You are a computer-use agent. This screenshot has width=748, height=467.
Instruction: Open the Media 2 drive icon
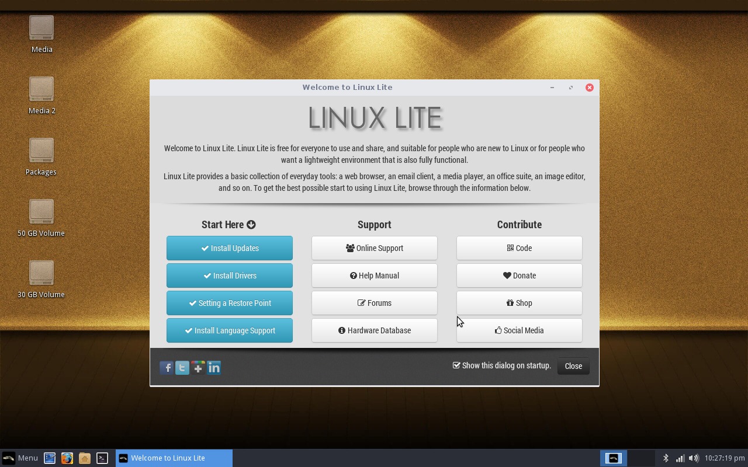pos(41,96)
